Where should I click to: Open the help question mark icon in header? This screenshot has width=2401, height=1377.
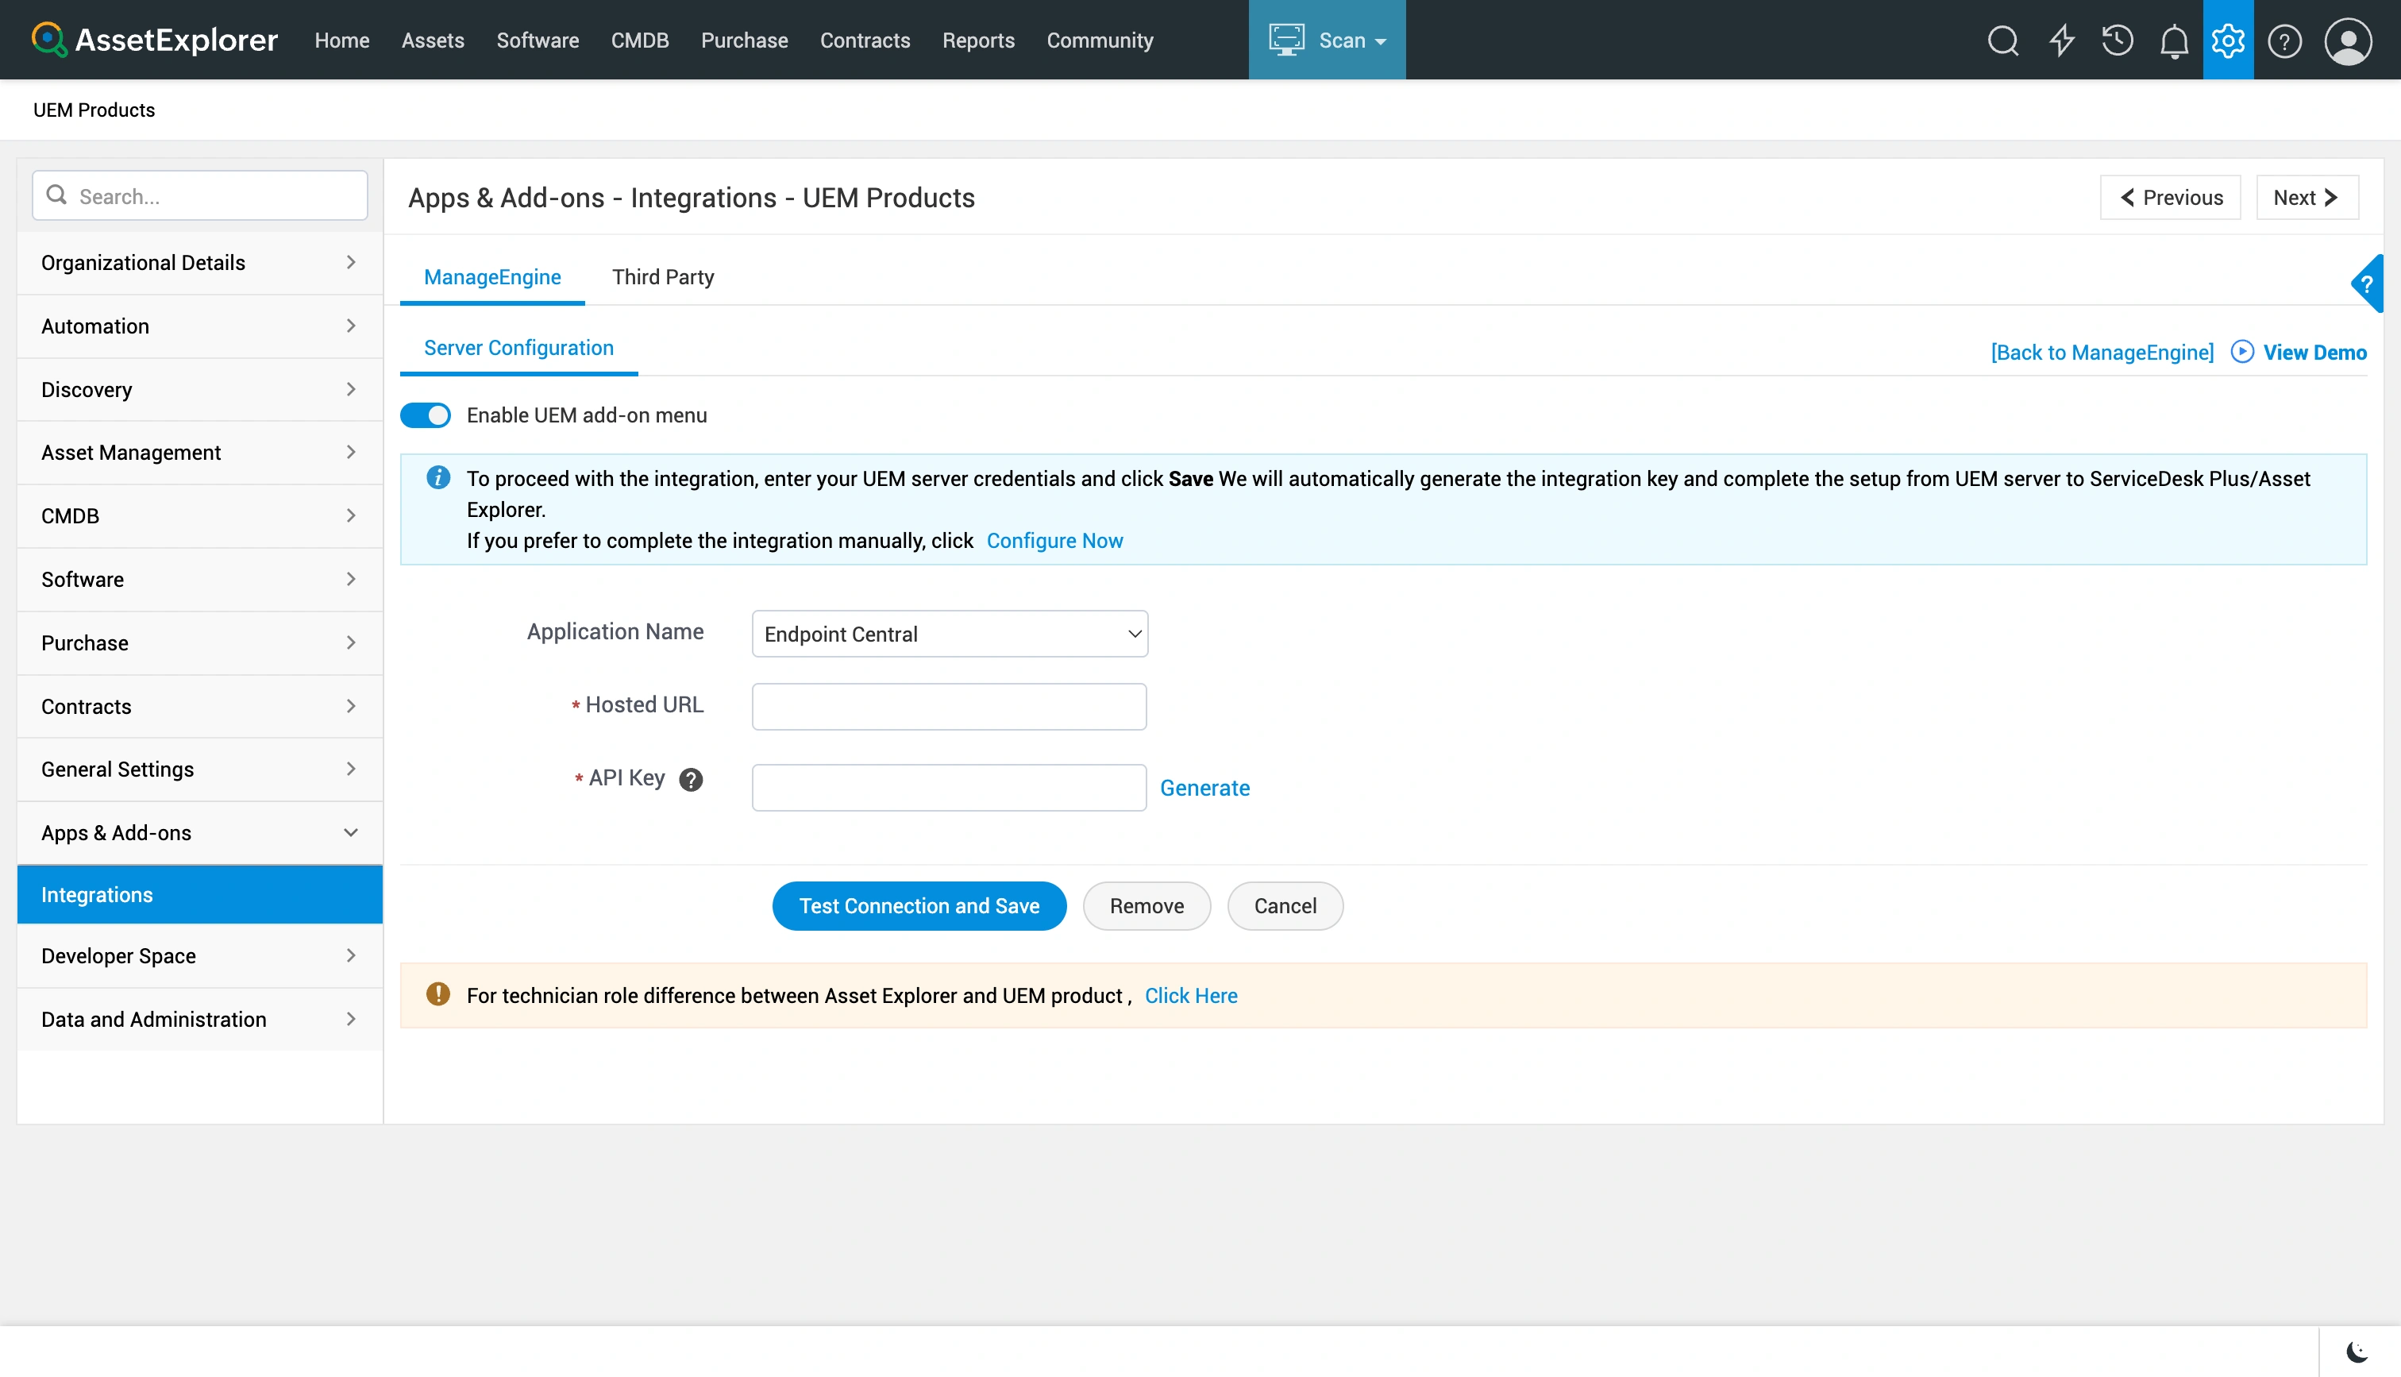pos(2285,40)
